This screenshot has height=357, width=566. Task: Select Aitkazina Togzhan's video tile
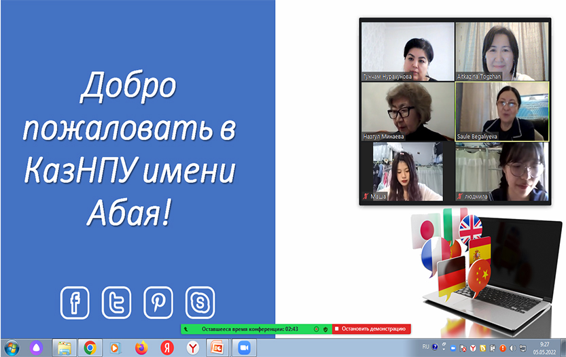[x=501, y=52]
